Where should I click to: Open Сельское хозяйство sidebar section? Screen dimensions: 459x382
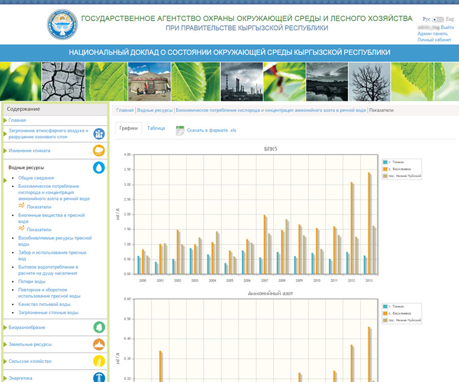pos(30,362)
